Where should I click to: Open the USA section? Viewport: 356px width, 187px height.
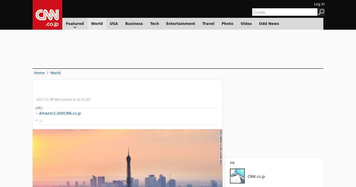(114, 24)
